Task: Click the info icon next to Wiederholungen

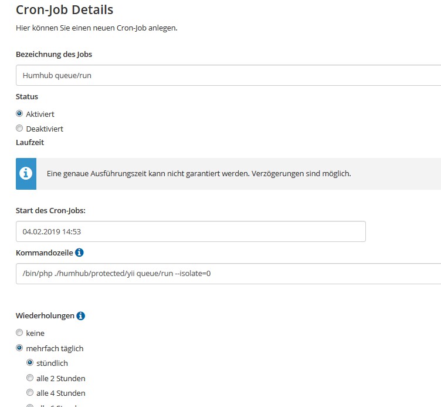Action: coord(81,316)
